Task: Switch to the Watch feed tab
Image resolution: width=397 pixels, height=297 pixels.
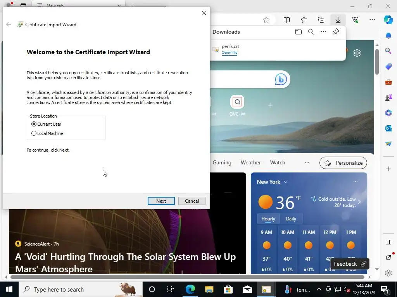Action: pos(278,163)
